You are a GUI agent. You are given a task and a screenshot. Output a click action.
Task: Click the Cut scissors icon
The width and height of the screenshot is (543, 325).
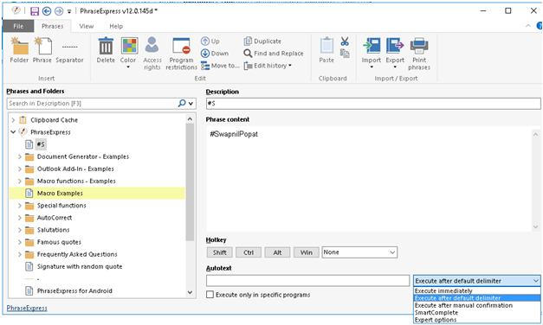(x=345, y=41)
